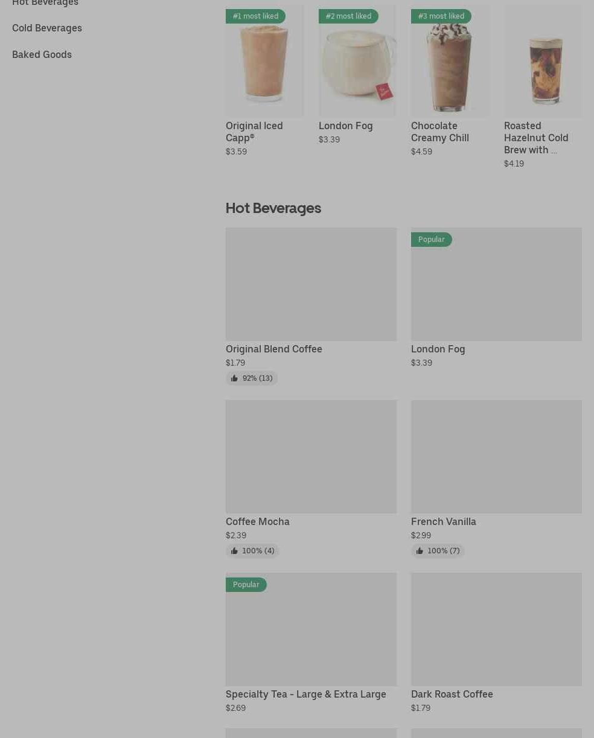Viewport: 594px width, 738px height.
Task: Click thumbs-up icon under Original Blend Coffee
Action: coord(234,378)
